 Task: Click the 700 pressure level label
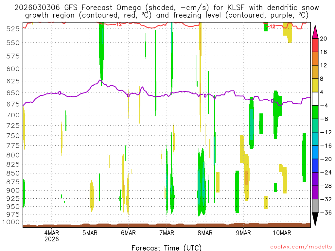13,115
